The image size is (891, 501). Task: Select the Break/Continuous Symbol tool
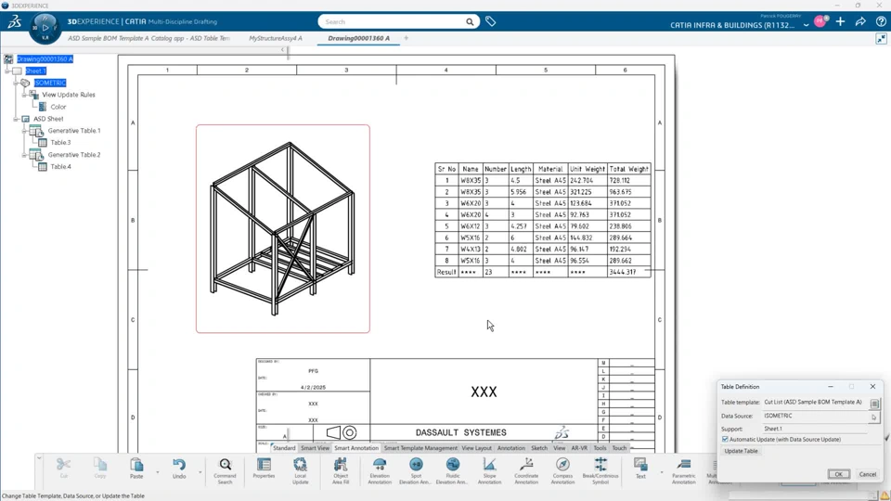[600, 471]
